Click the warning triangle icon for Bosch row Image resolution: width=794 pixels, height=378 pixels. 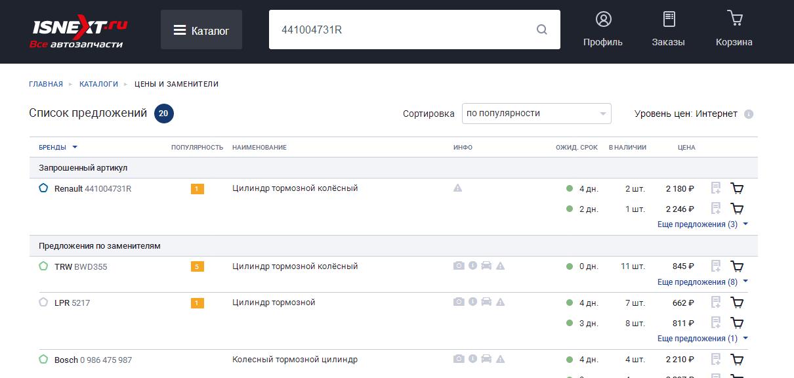500,359
